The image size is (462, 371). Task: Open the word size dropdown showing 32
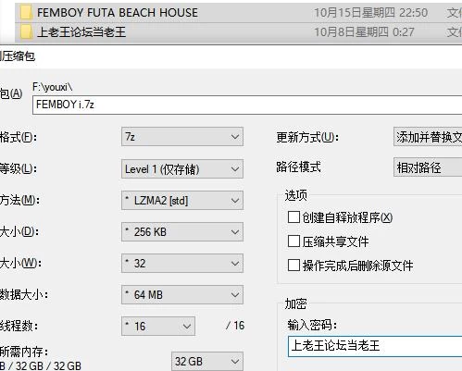point(182,264)
